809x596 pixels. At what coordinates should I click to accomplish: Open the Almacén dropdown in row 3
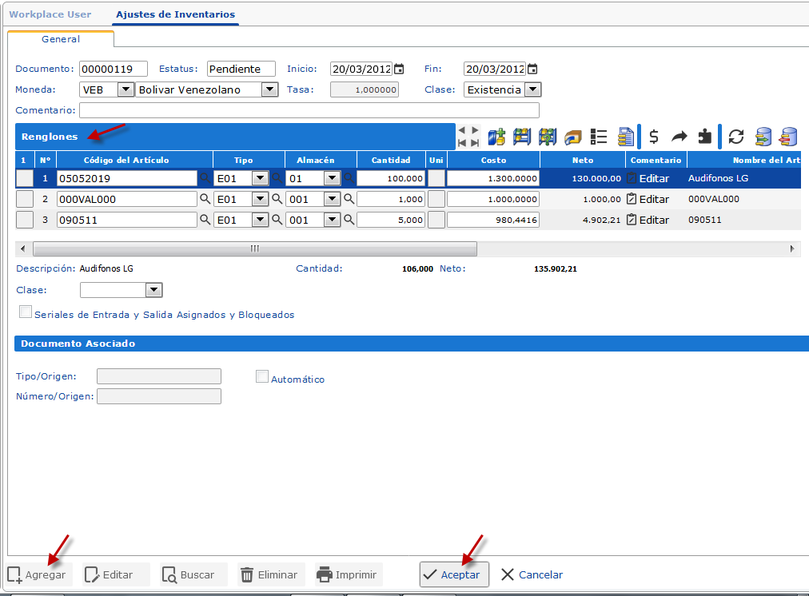pyautogui.click(x=332, y=220)
